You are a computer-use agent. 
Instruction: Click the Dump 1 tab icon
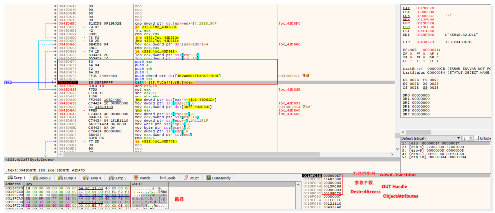[x=9, y=178]
